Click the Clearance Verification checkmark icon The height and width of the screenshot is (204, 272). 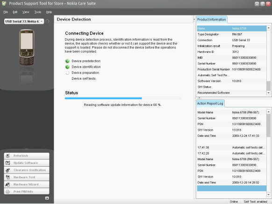click(x=7, y=170)
